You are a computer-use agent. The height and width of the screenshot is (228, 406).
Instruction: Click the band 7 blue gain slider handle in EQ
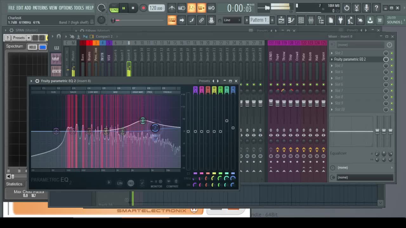(x=233, y=128)
